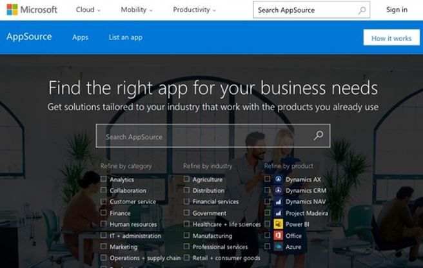Click the Power BI product icon
Image resolution: width=423 pixels, height=268 pixels.
click(278, 224)
